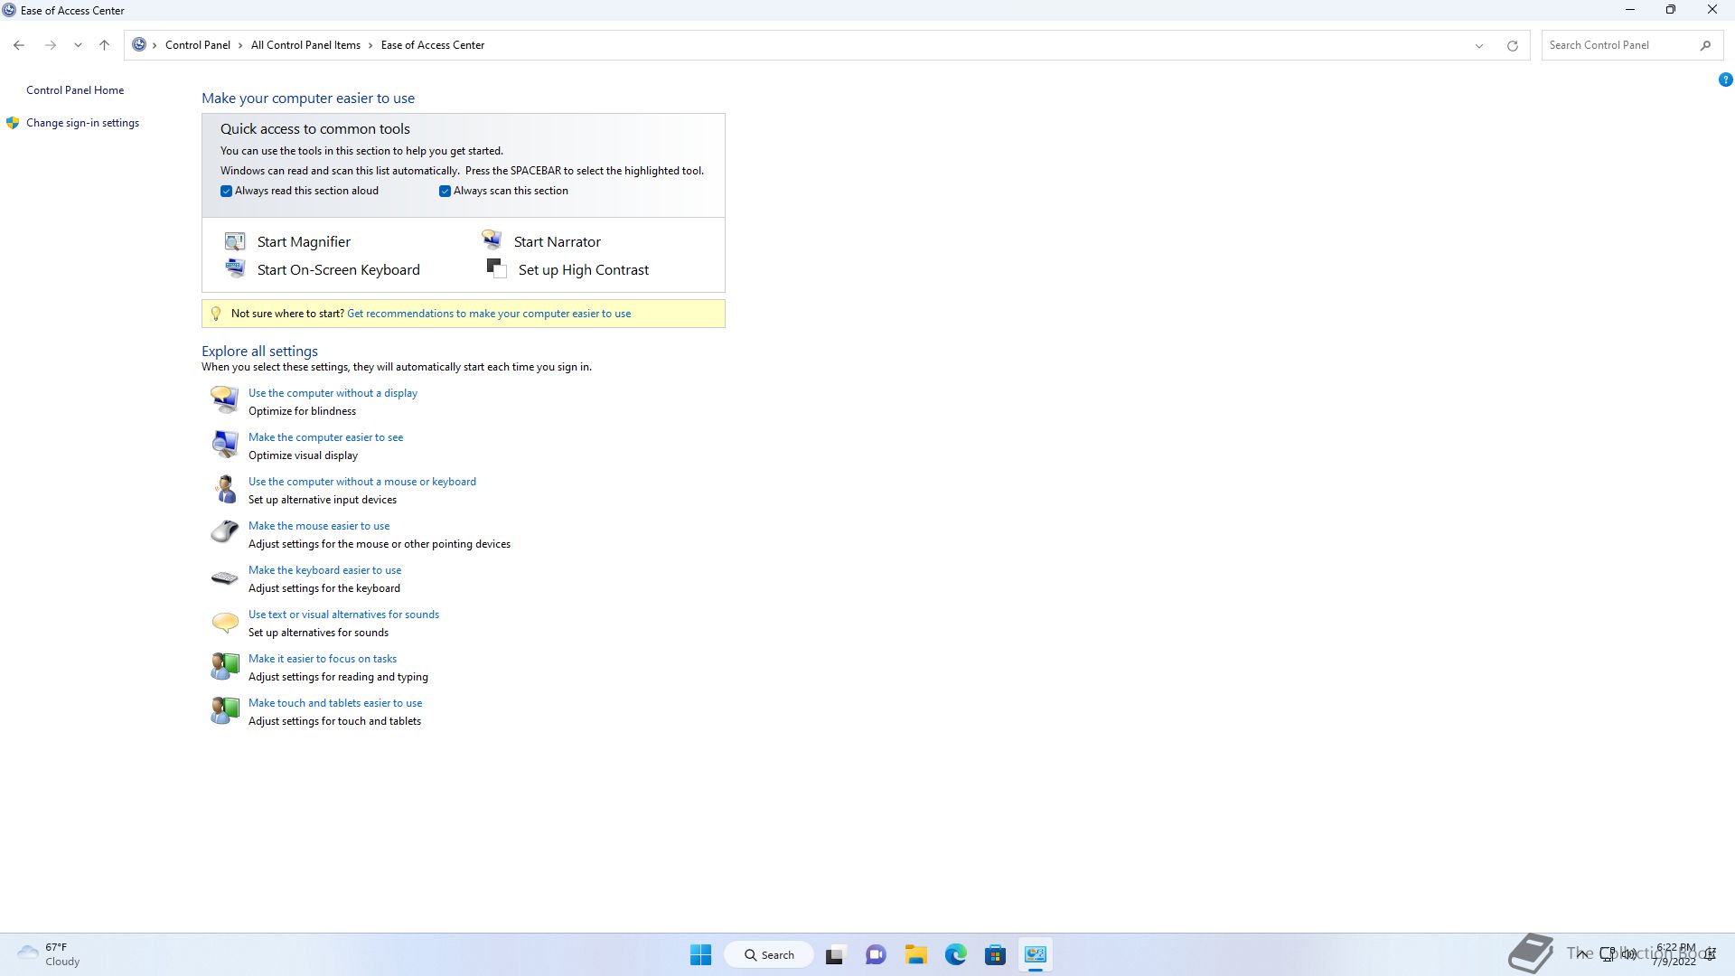
Task: Go back with the Back arrow
Action: [19, 45]
